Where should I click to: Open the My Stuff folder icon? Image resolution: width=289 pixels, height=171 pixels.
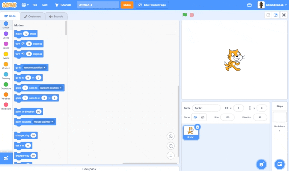click(x=249, y=5)
